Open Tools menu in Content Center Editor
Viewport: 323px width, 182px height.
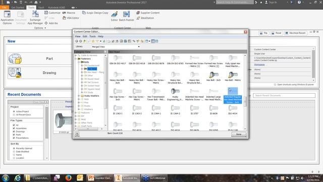coord(92,36)
